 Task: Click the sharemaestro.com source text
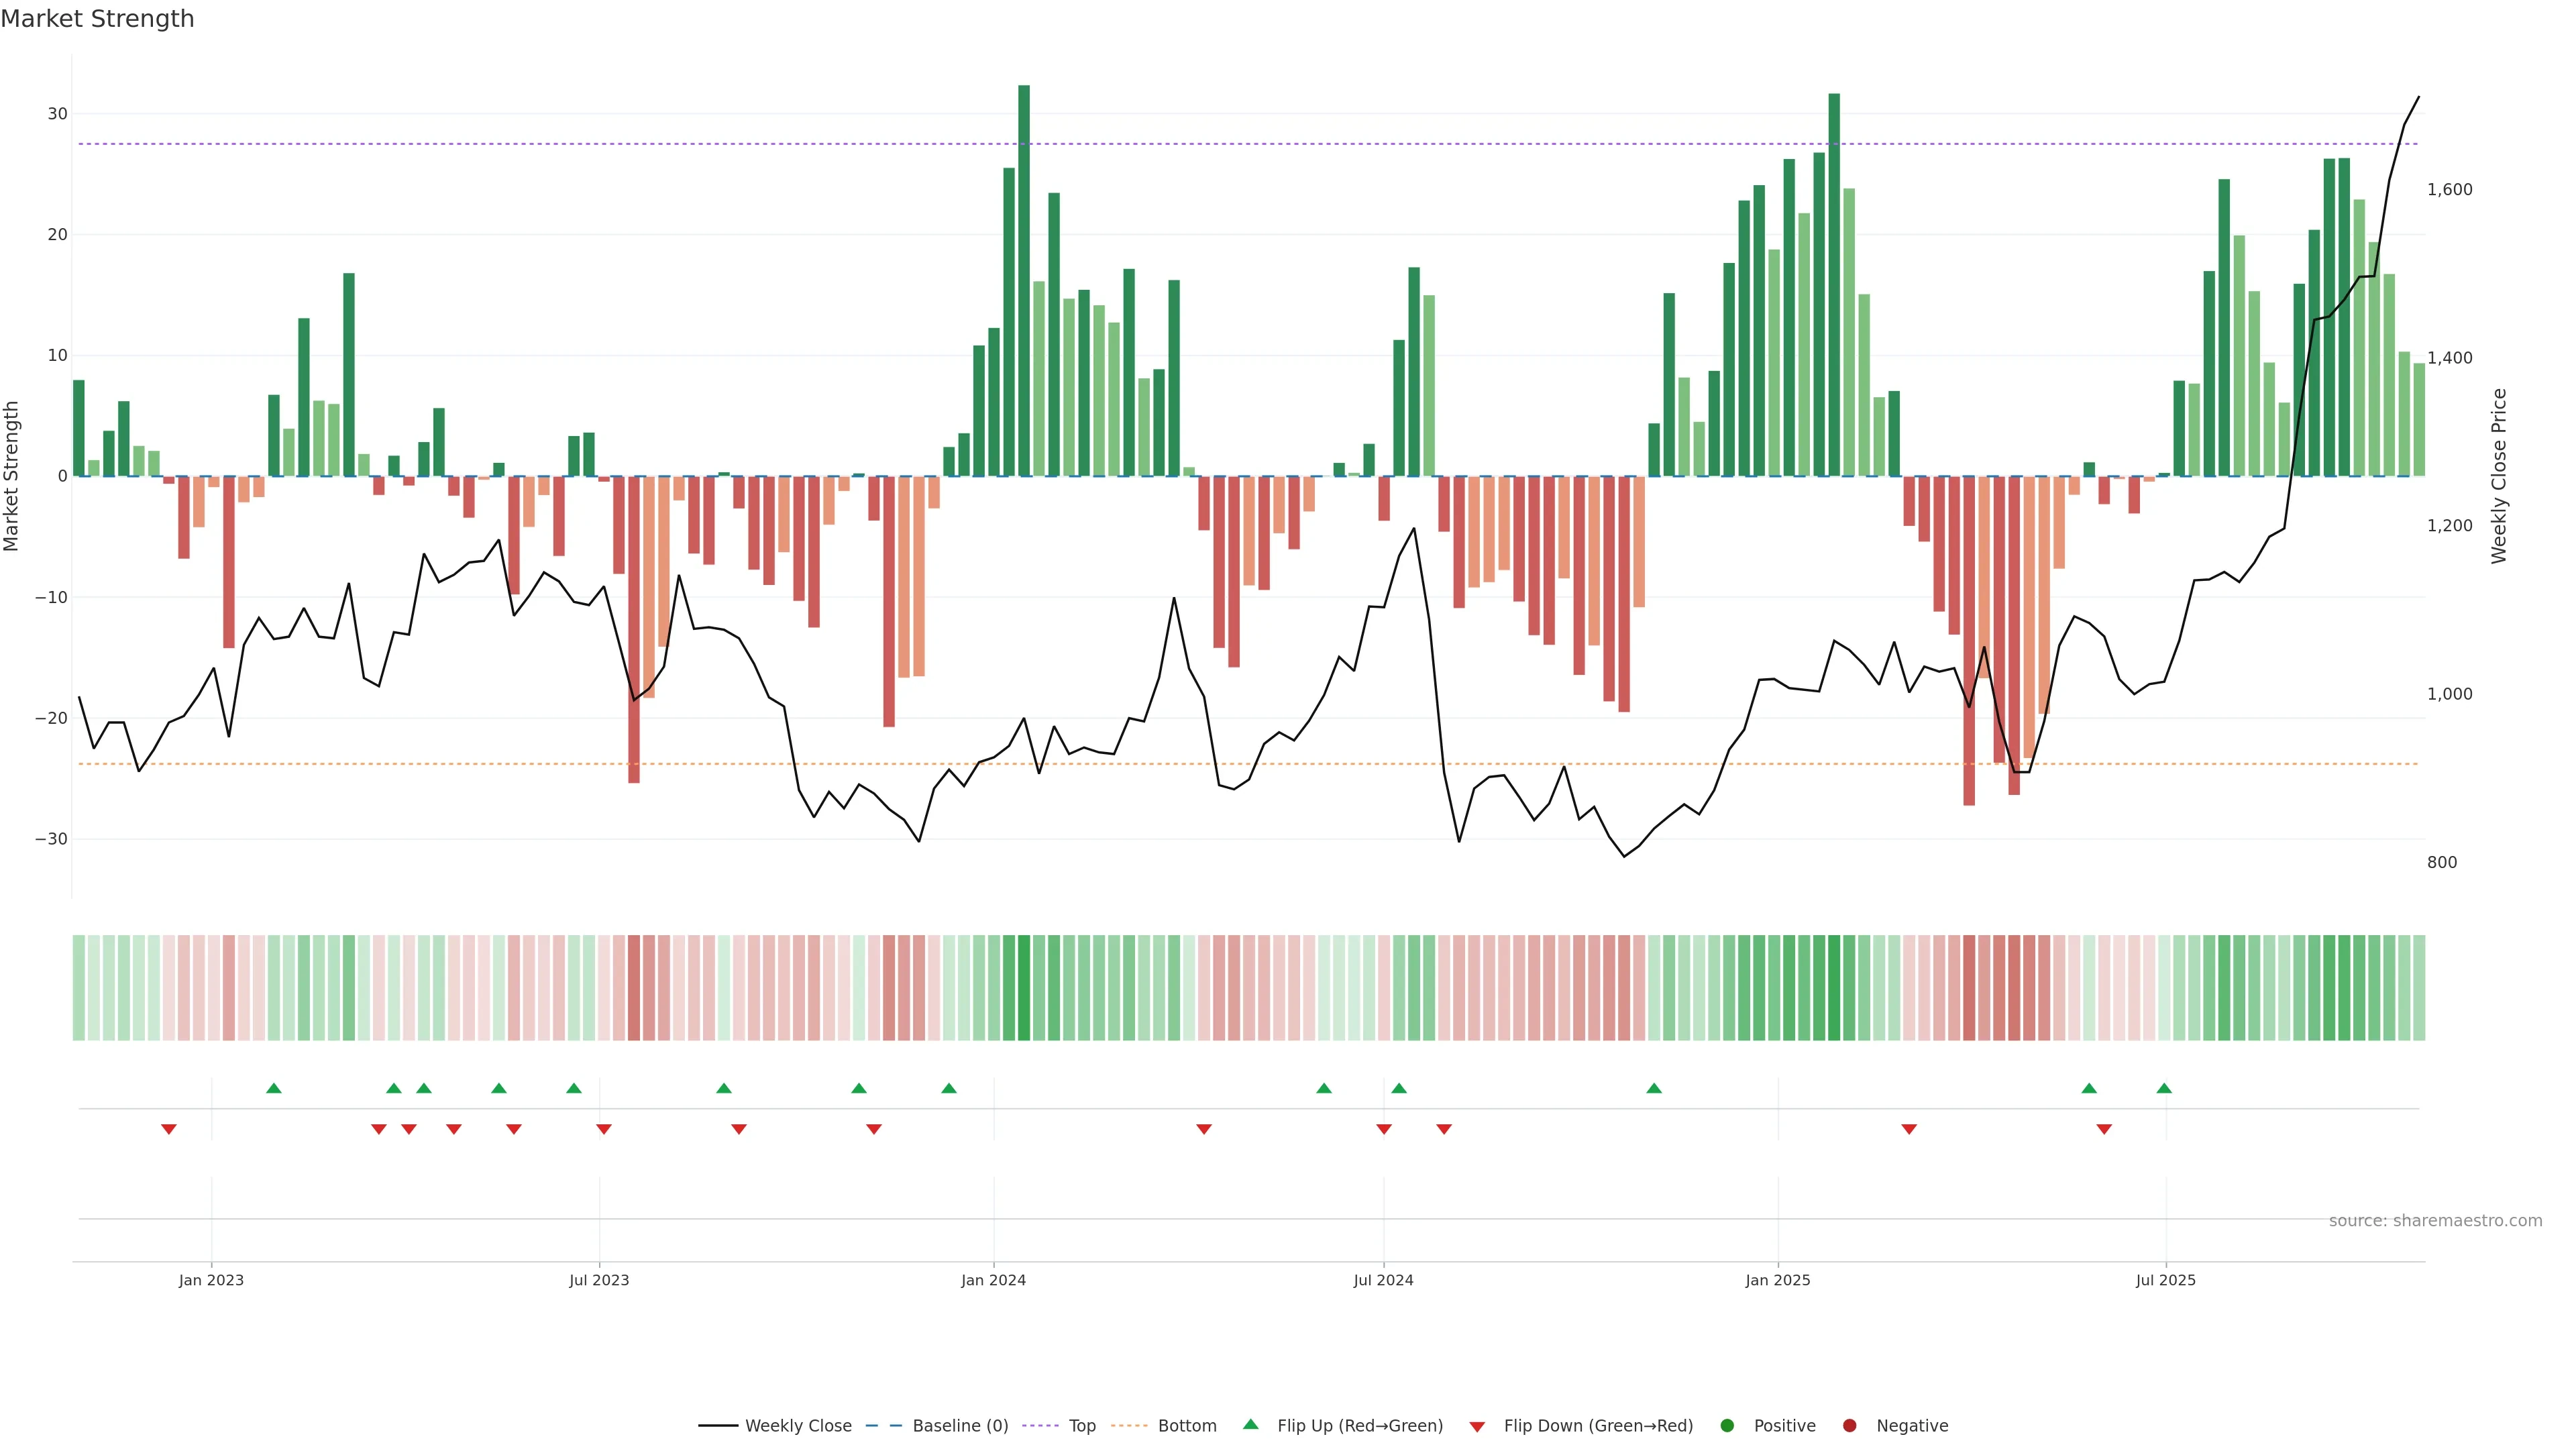pos(2435,1221)
